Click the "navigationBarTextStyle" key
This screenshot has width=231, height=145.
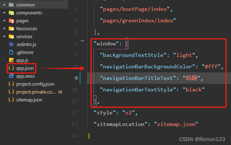point(138,90)
